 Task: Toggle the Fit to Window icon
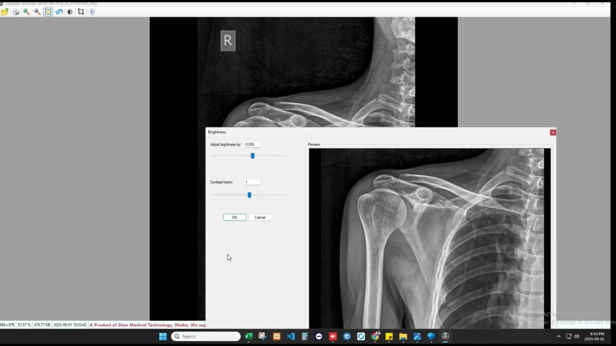[48, 12]
